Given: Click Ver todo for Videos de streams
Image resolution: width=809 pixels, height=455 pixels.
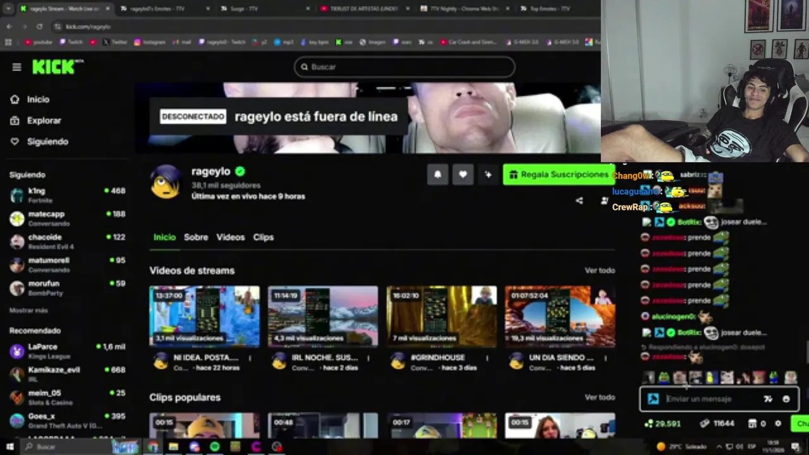Looking at the screenshot, I should pos(600,270).
